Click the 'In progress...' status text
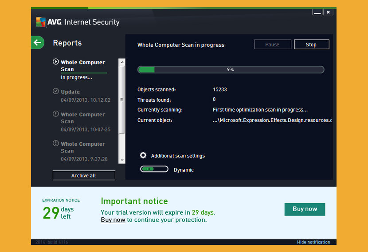This screenshot has width=368, height=252. [76, 77]
